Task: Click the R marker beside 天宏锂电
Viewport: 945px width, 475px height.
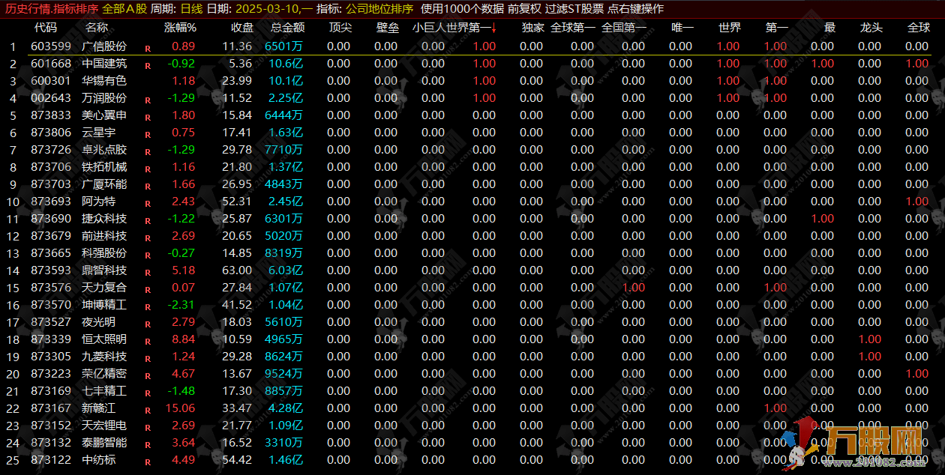Action: click(147, 427)
